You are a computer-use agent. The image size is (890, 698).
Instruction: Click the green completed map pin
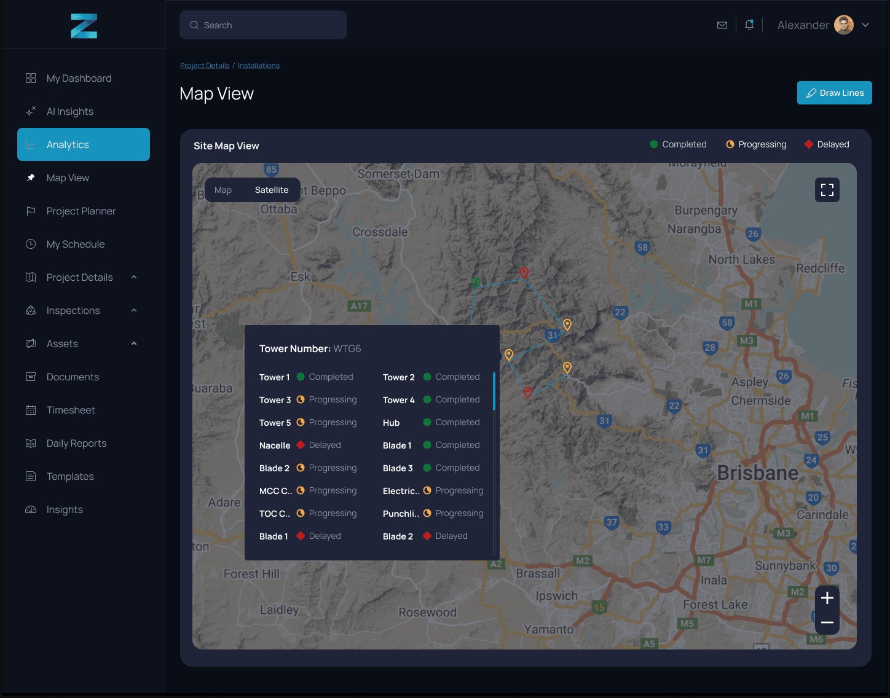476,283
